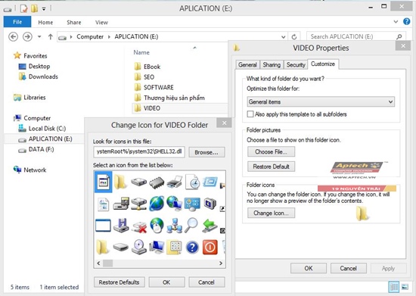Click the Browse... button
The image size is (416, 296).
point(206,152)
